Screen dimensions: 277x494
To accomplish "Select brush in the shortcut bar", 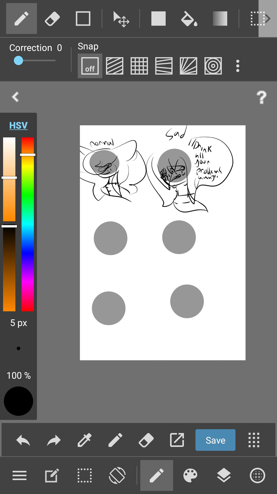I will click(115, 440).
